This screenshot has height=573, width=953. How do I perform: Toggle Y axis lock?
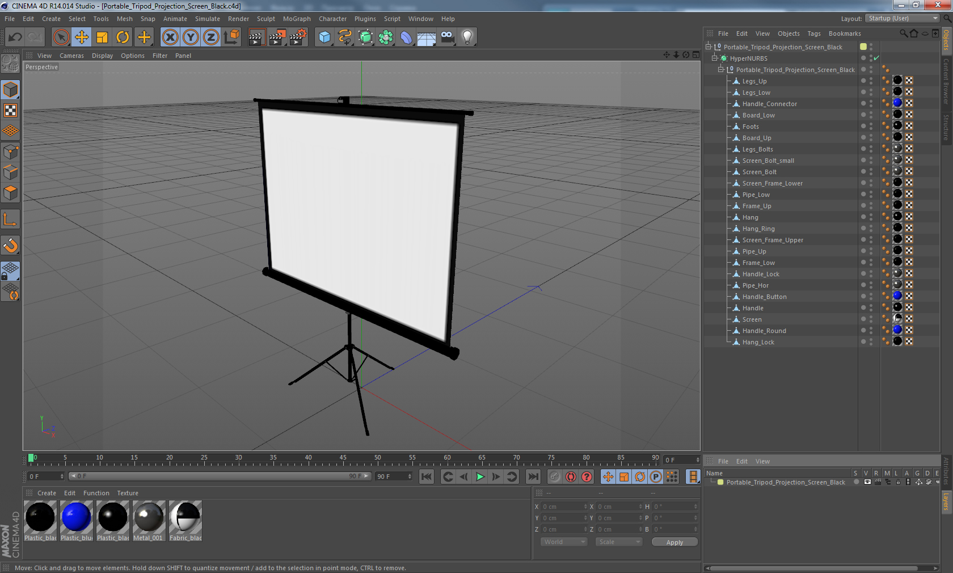(191, 37)
